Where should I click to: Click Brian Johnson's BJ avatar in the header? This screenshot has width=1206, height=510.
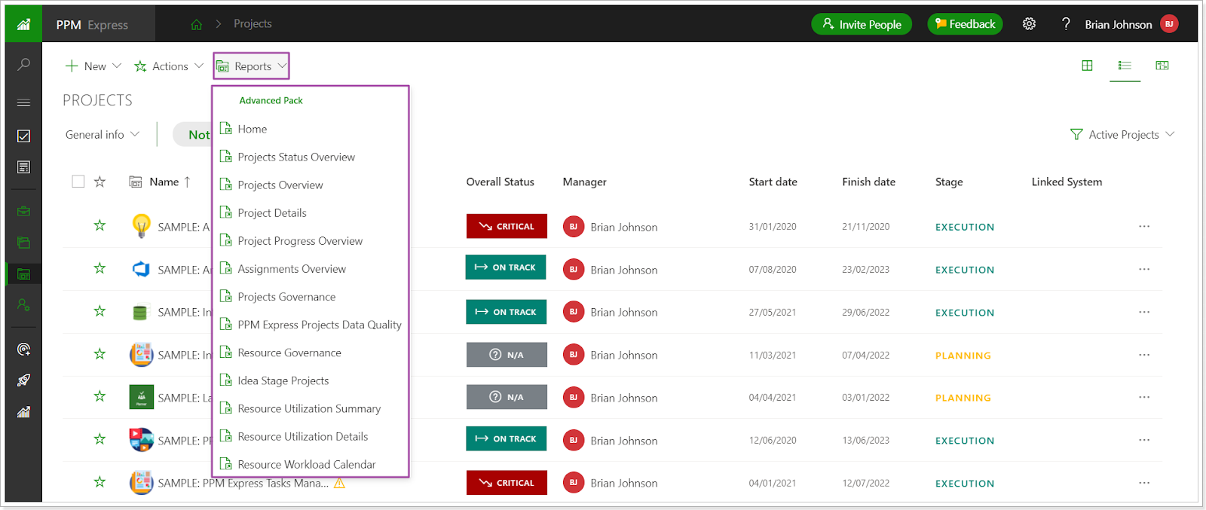(x=1169, y=24)
